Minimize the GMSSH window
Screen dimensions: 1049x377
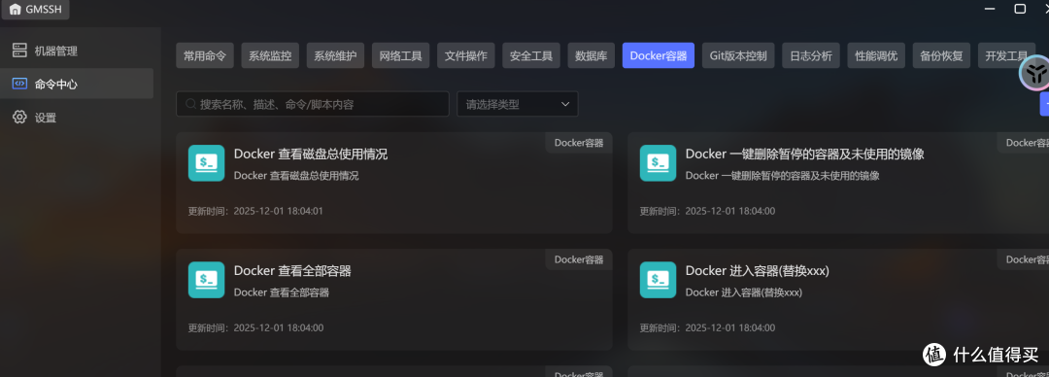[990, 9]
